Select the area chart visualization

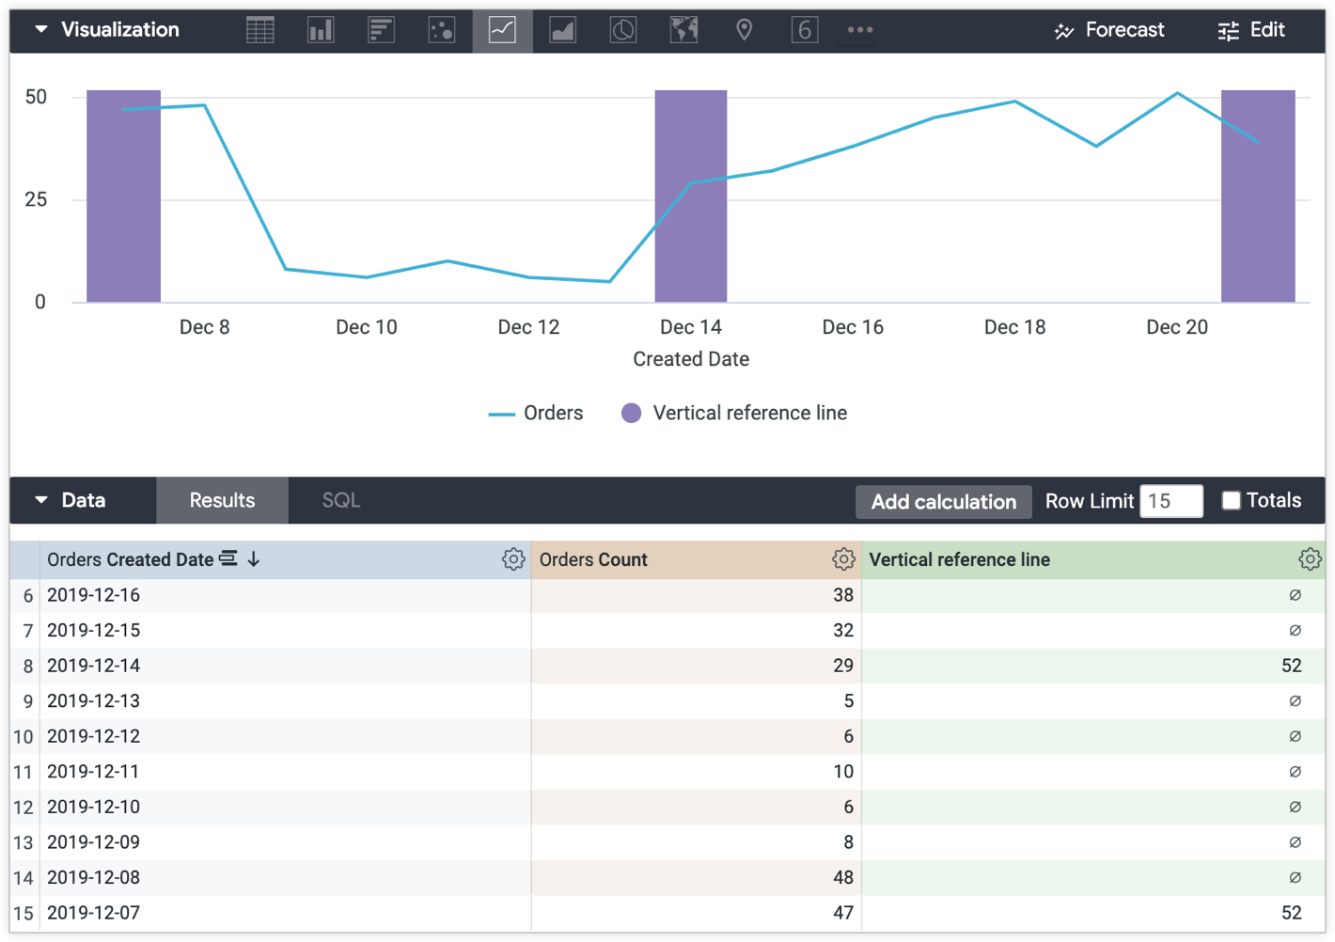(x=562, y=30)
